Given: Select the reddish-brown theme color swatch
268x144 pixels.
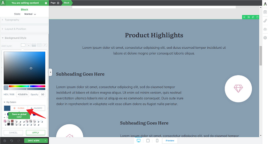Looking at the screenshot, I should point(12,121).
